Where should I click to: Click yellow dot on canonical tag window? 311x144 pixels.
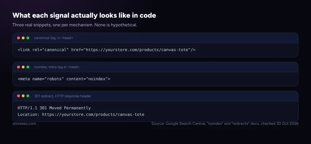click(23, 38)
